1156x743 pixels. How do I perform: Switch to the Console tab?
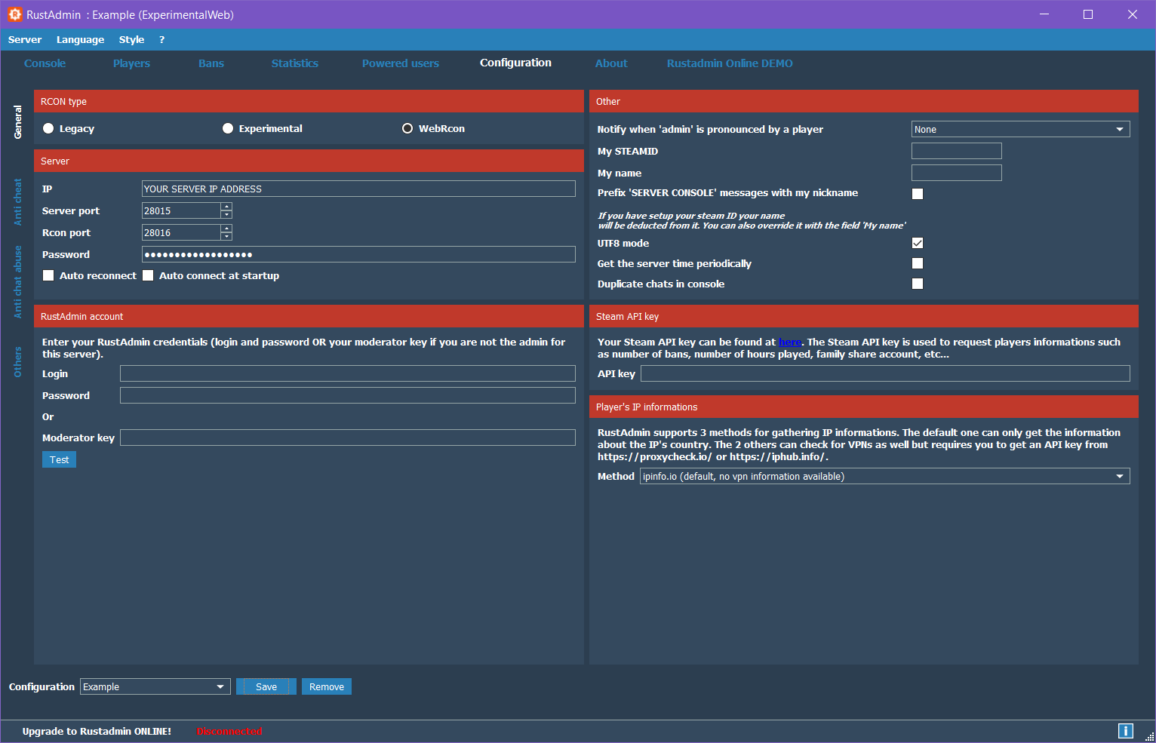click(45, 63)
